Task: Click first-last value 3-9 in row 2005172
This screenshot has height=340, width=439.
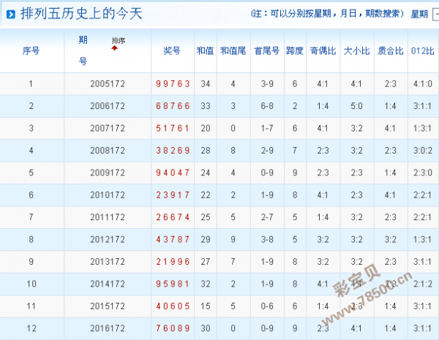Action: tap(267, 83)
